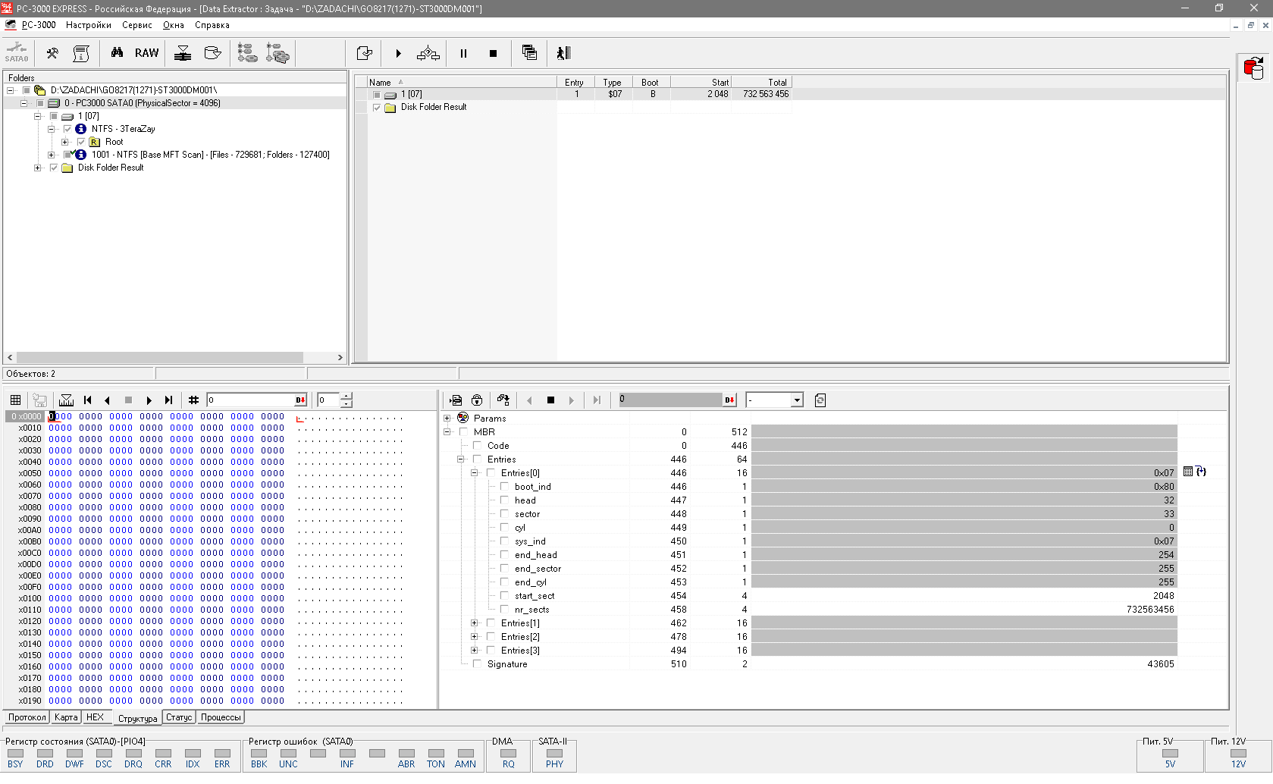
Task: Click the Folders panel horizontal scrollbar
Action: point(159,357)
